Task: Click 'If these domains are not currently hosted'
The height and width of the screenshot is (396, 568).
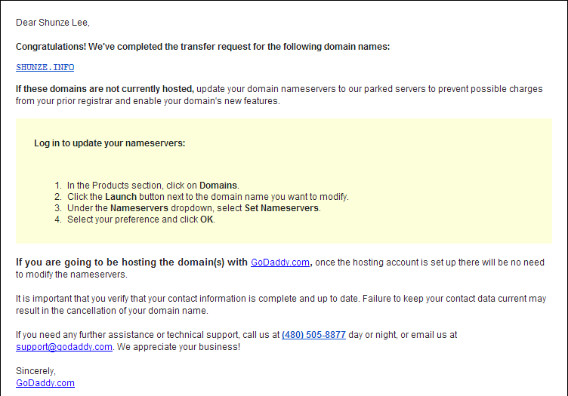Action: click(x=105, y=89)
